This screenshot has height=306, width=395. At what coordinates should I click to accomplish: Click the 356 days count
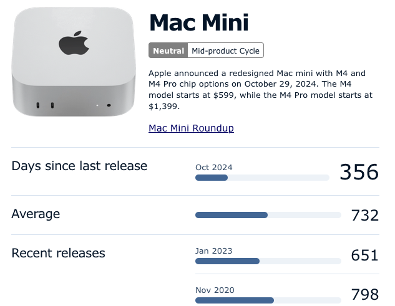click(x=359, y=172)
